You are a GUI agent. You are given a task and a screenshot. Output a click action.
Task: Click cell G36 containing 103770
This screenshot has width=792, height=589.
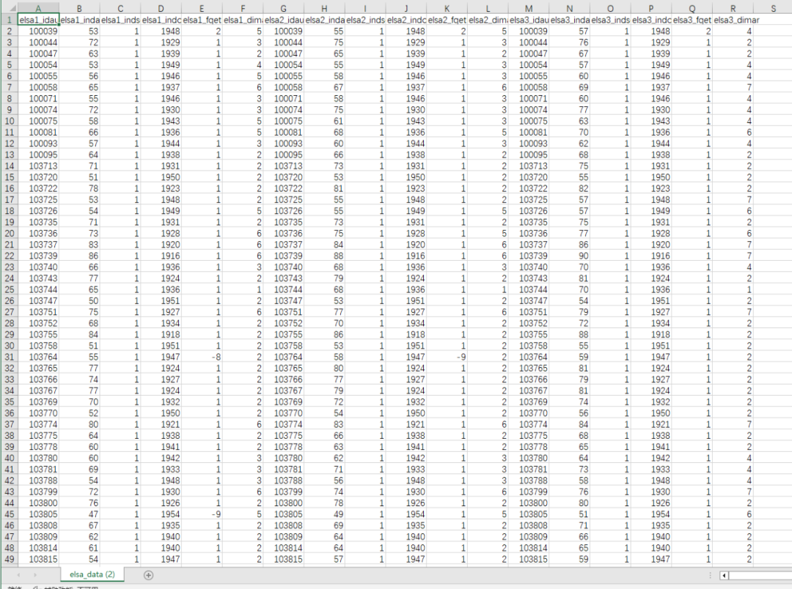(283, 413)
